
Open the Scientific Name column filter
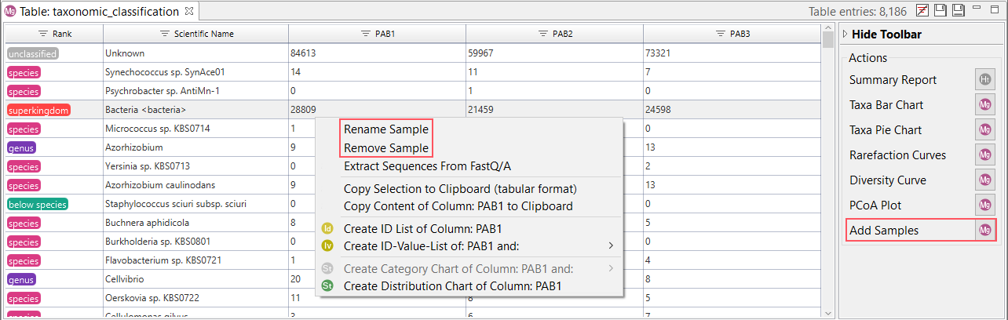(x=165, y=35)
